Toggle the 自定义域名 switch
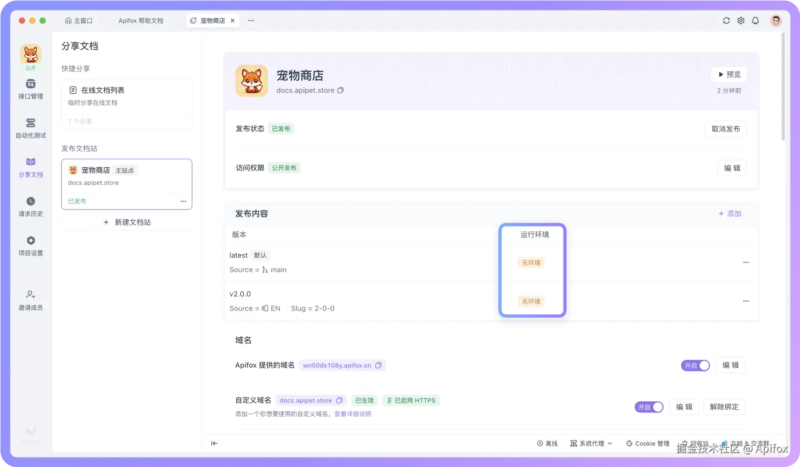 (649, 407)
